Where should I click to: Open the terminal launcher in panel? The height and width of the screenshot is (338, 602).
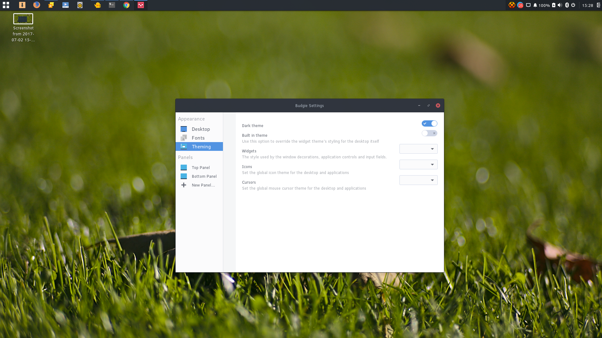[x=112, y=5]
